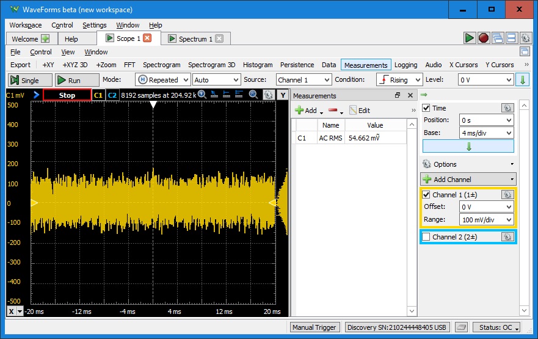Click the red remove measurement icon

[333, 111]
